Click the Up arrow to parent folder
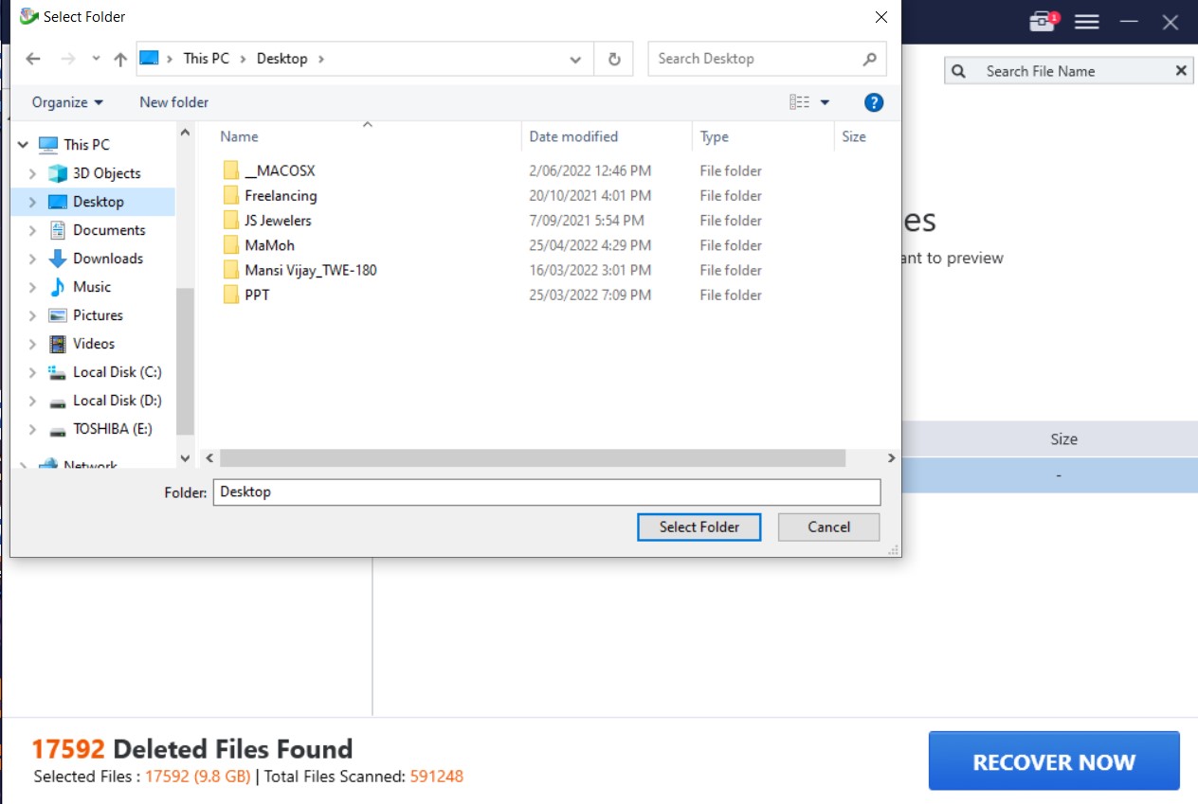 119,59
